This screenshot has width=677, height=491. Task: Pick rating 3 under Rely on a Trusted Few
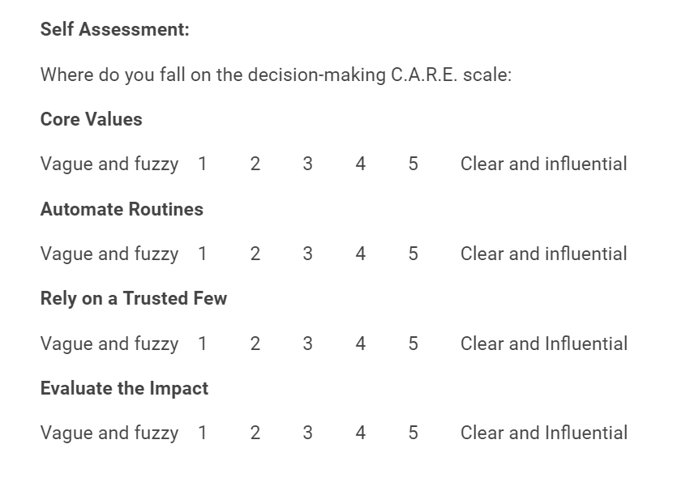point(307,344)
